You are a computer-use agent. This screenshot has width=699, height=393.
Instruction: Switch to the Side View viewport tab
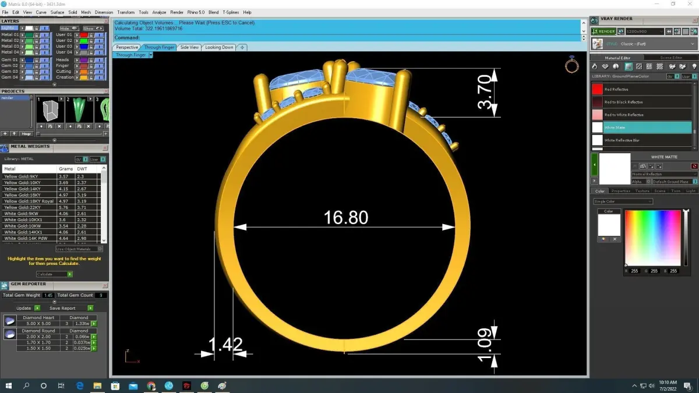click(189, 47)
